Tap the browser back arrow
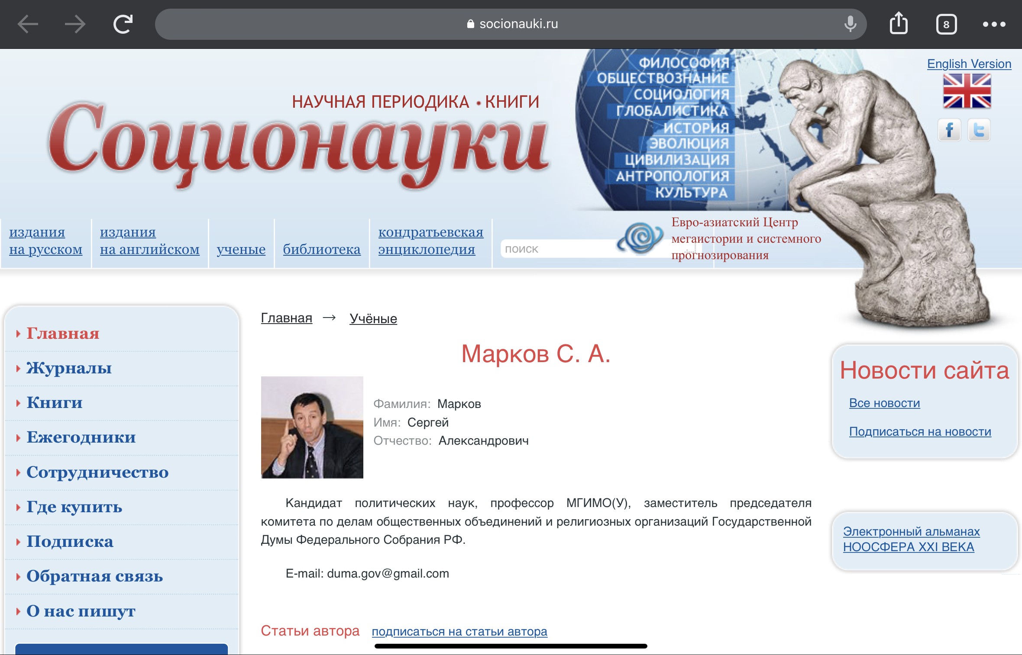1022x655 pixels. click(28, 24)
